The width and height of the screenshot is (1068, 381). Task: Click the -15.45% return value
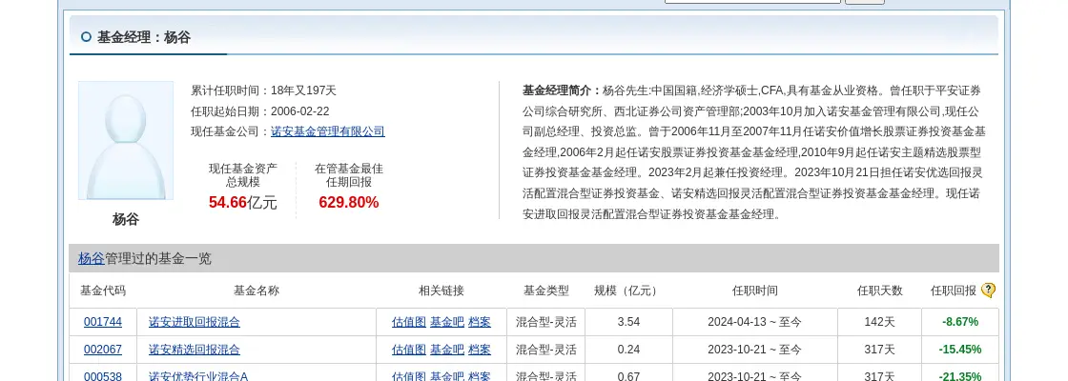click(960, 350)
